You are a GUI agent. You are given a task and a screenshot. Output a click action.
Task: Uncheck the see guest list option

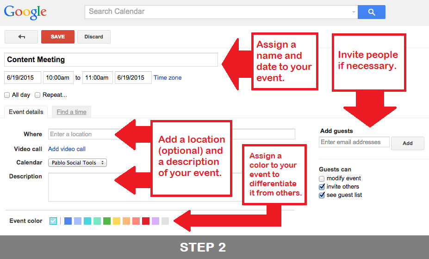tap(322, 195)
